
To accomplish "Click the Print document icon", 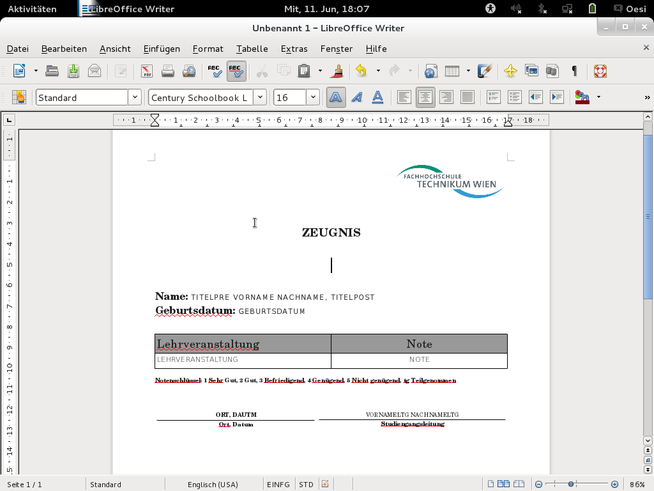I will (168, 71).
